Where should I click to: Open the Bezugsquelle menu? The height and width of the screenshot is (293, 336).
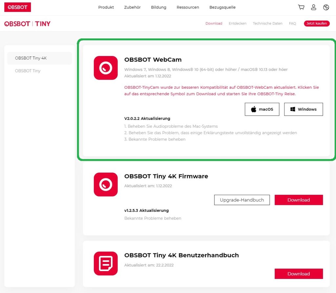222,7
